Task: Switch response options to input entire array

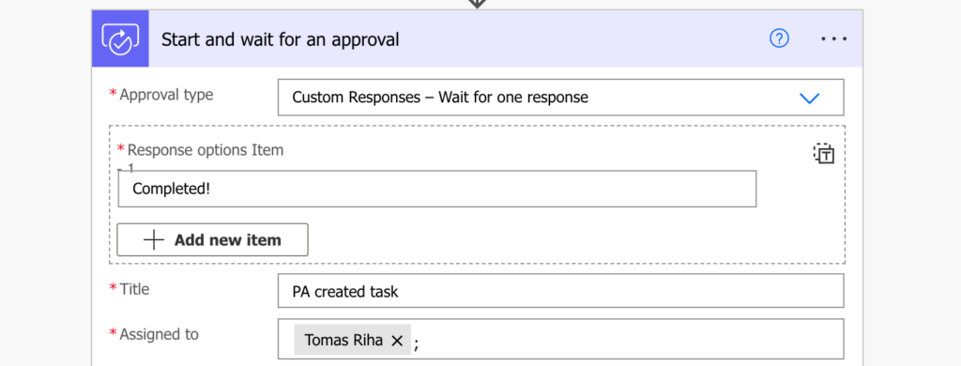Action: pos(824,154)
